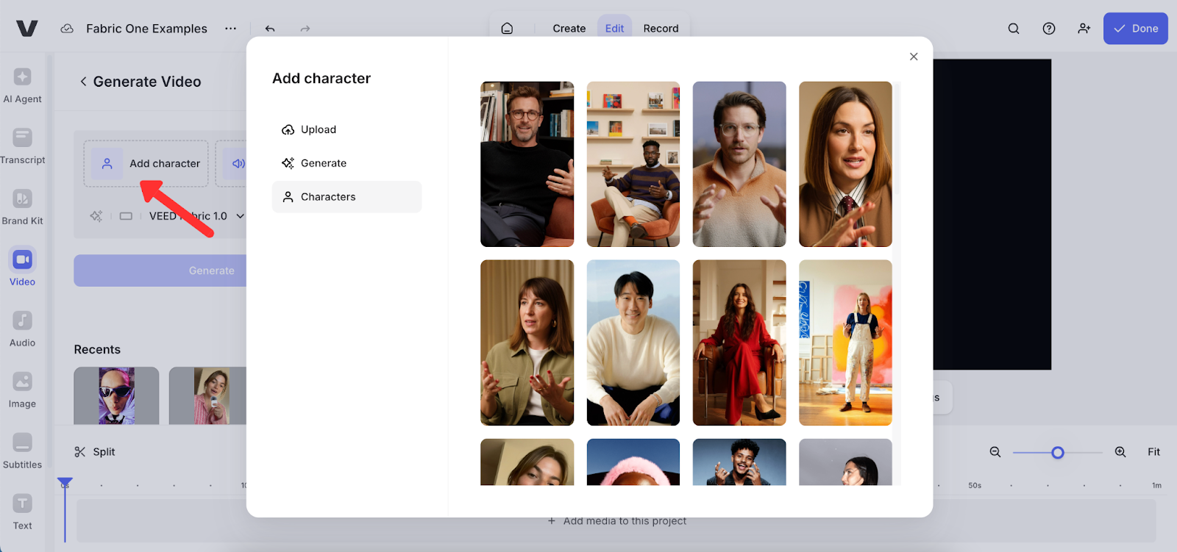Click the zoom in magnifier on timeline
The width and height of the screenshot is (1177, 552).
1120,452
